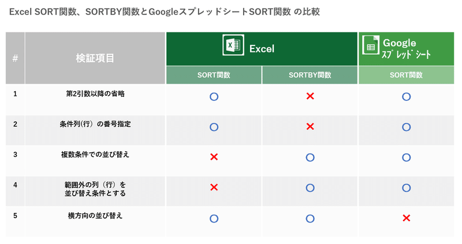The image size is (462, 244).
Task: Click the blue circle for SORTBY row 4
Action: pyautogui.click(x=310, y=188)
